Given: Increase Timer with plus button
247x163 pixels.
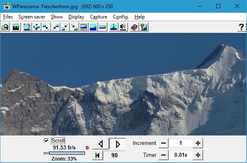Looking at the screenshot, I should [x=198, y=155].
